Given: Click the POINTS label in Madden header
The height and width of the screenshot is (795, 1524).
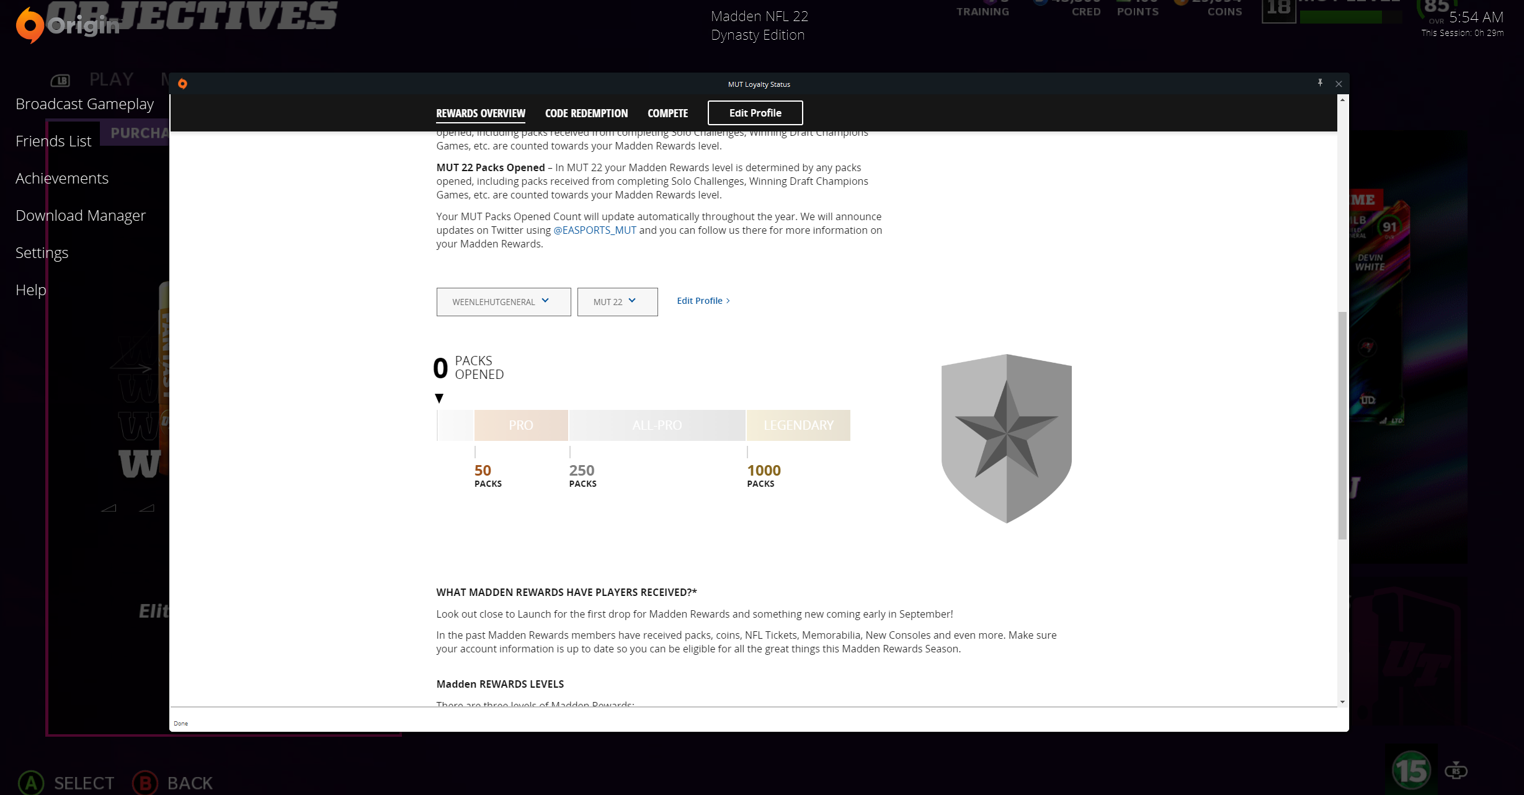Looking at the screenshot, I should (1138, 12).
